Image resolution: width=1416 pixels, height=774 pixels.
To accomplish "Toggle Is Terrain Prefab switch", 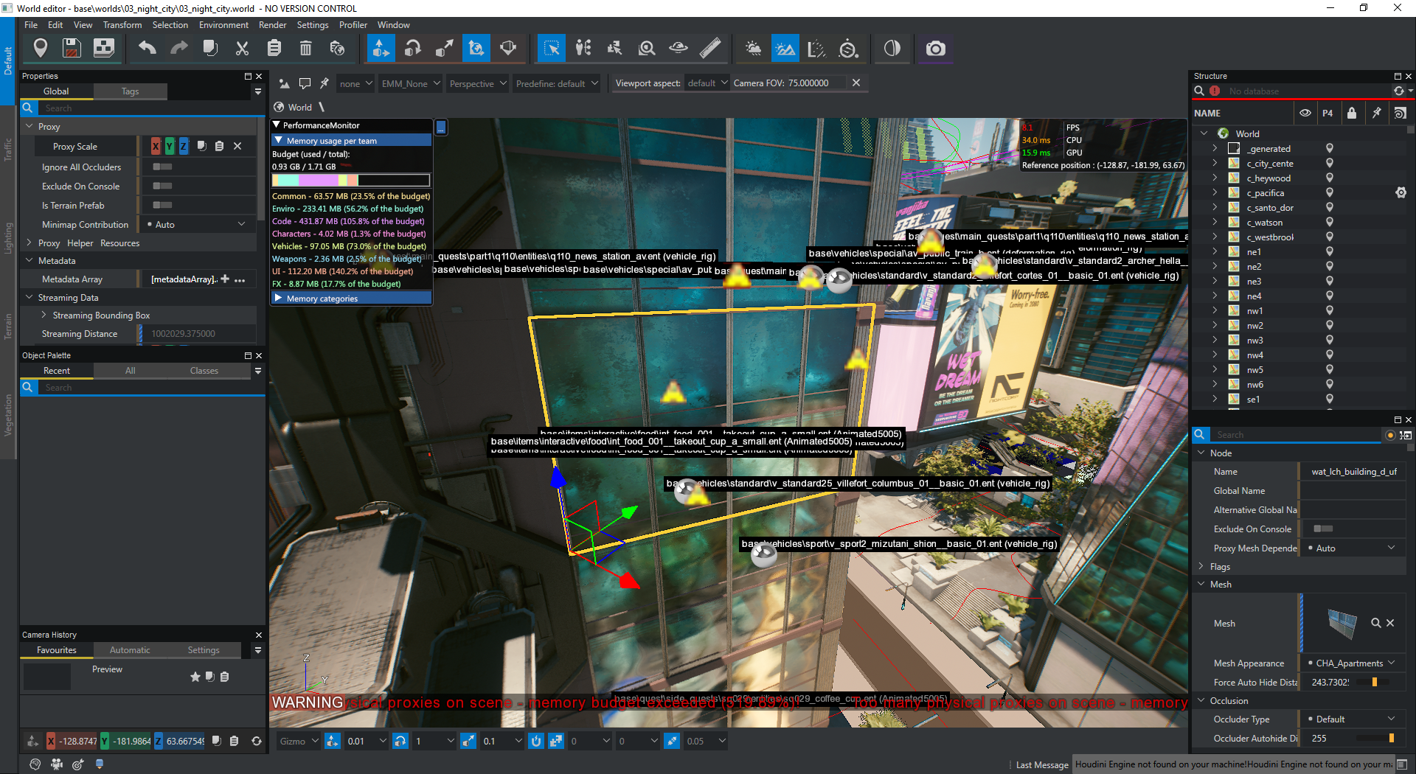I will (162, 206).
